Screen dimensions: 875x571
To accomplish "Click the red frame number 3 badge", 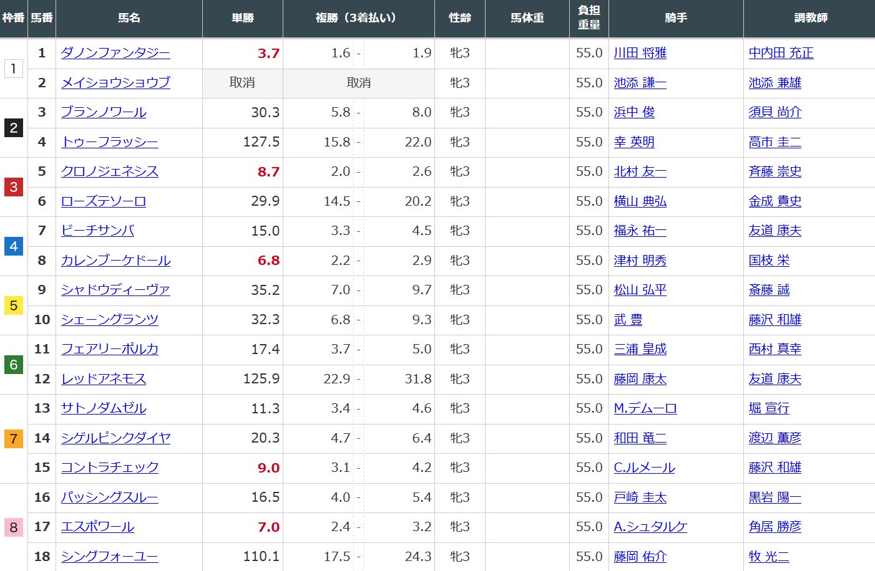I will 14,187.
